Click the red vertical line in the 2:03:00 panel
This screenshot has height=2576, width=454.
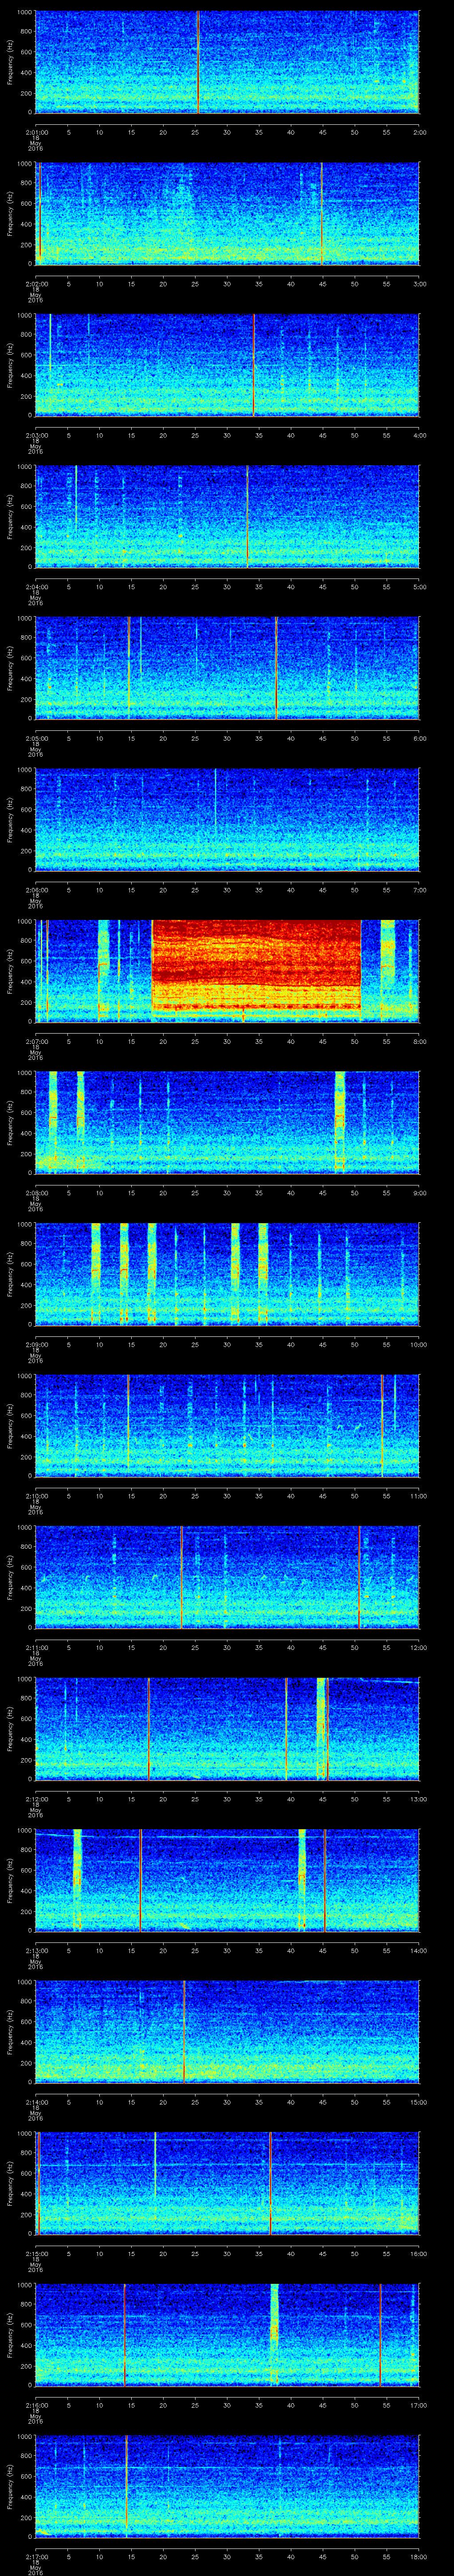click(x=254, y=365)
